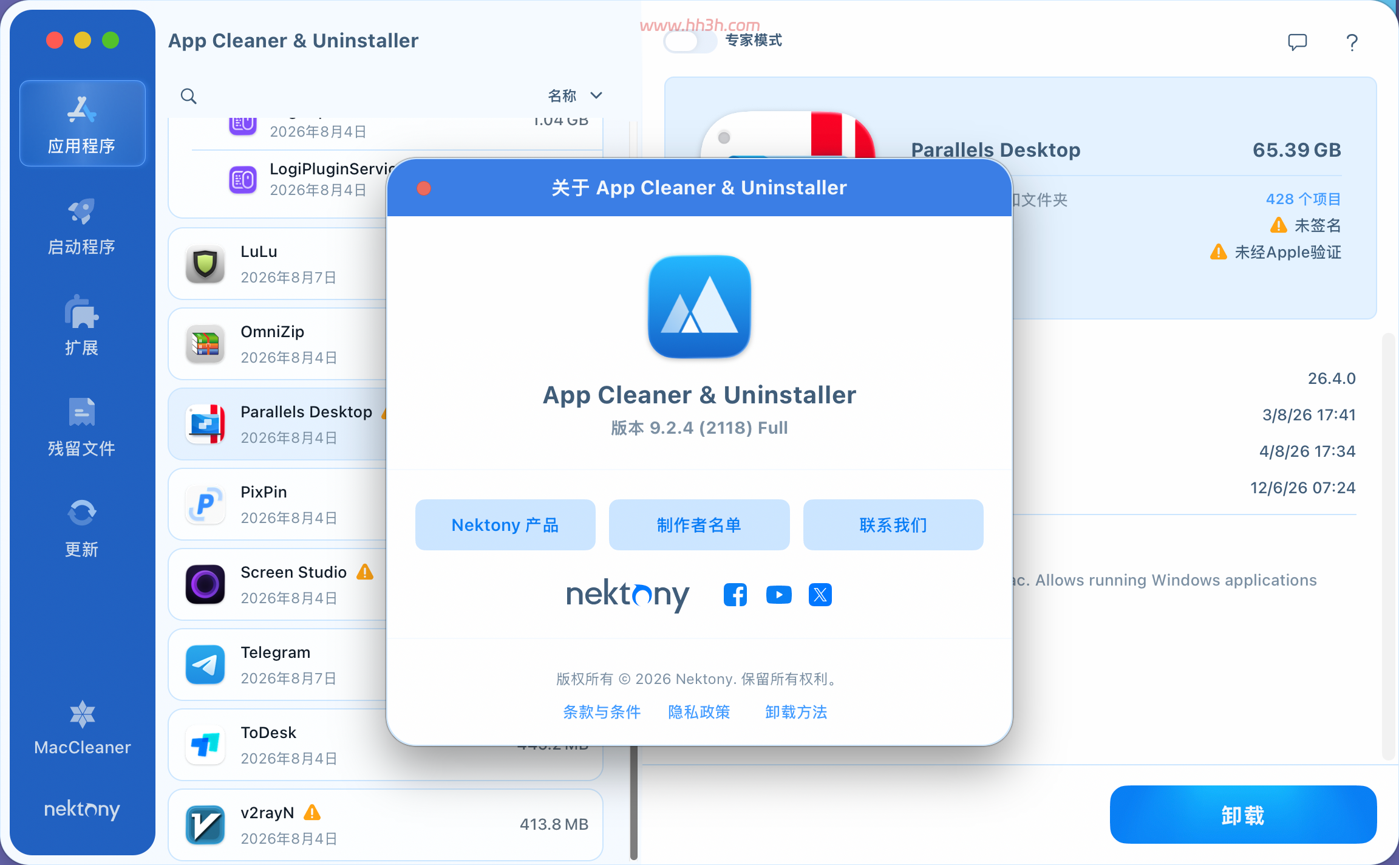Select the PixPin app icon
Viewport: 1399px width, 865px height.
(205, 505)
